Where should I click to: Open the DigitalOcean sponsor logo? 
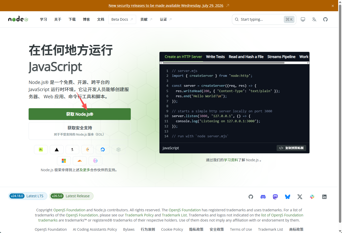coord(103,150)
